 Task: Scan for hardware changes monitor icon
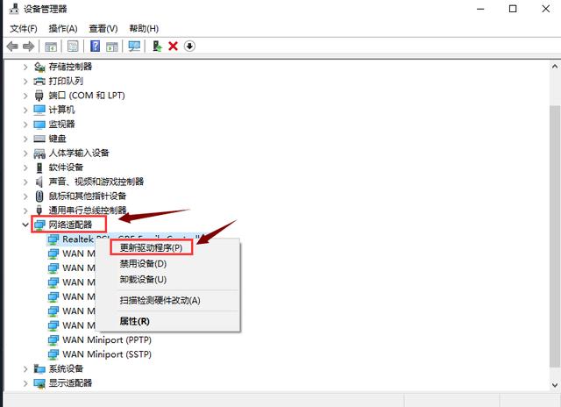coord(134,46)
